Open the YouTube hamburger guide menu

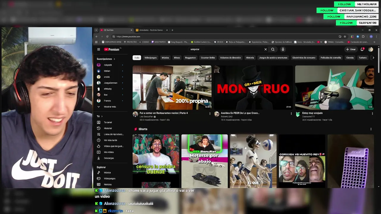click(x=99, y=49)
